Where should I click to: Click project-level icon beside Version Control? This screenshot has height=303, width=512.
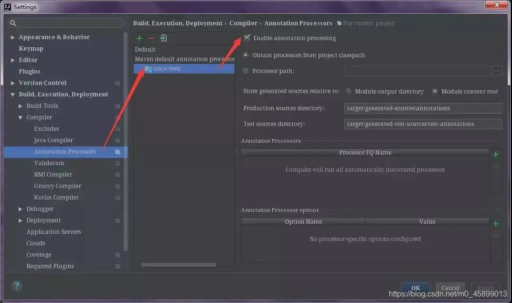point(117,83)
